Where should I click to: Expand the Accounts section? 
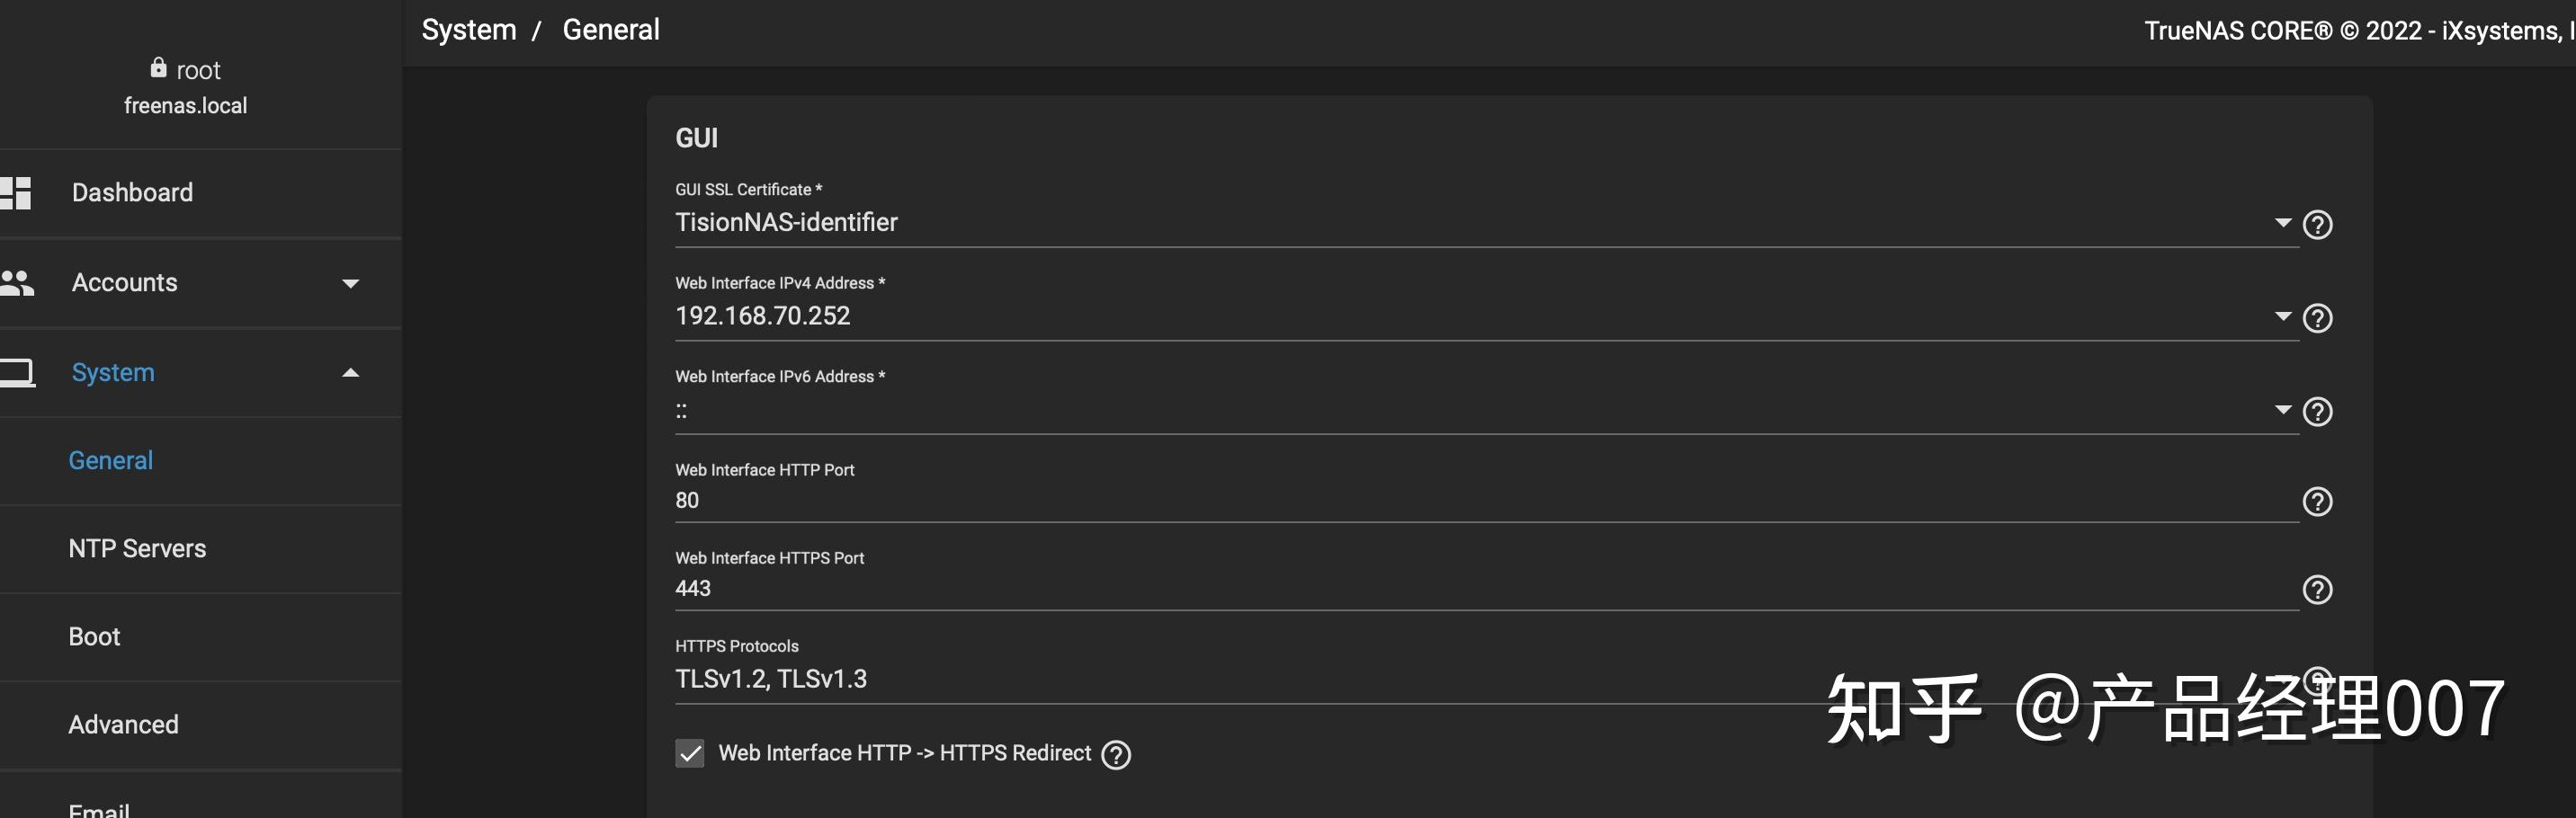pos(350,283)
